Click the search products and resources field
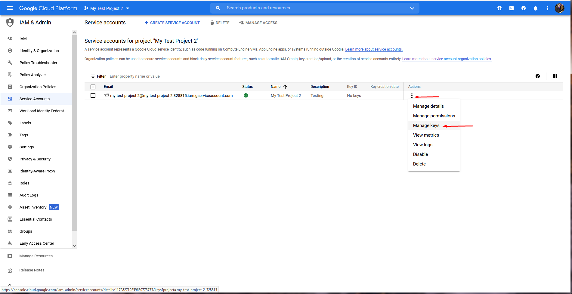The width and height of the screenshot is (572, 294). click(314, 8)
